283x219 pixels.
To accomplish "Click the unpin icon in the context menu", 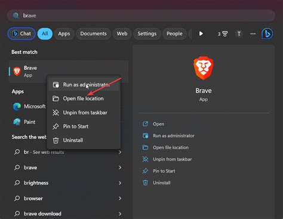I will tap(56, 113).
